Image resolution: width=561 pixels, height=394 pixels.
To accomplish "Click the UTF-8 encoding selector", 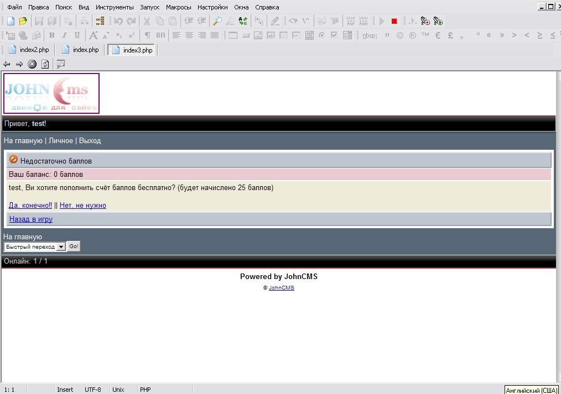I will 92,390.
